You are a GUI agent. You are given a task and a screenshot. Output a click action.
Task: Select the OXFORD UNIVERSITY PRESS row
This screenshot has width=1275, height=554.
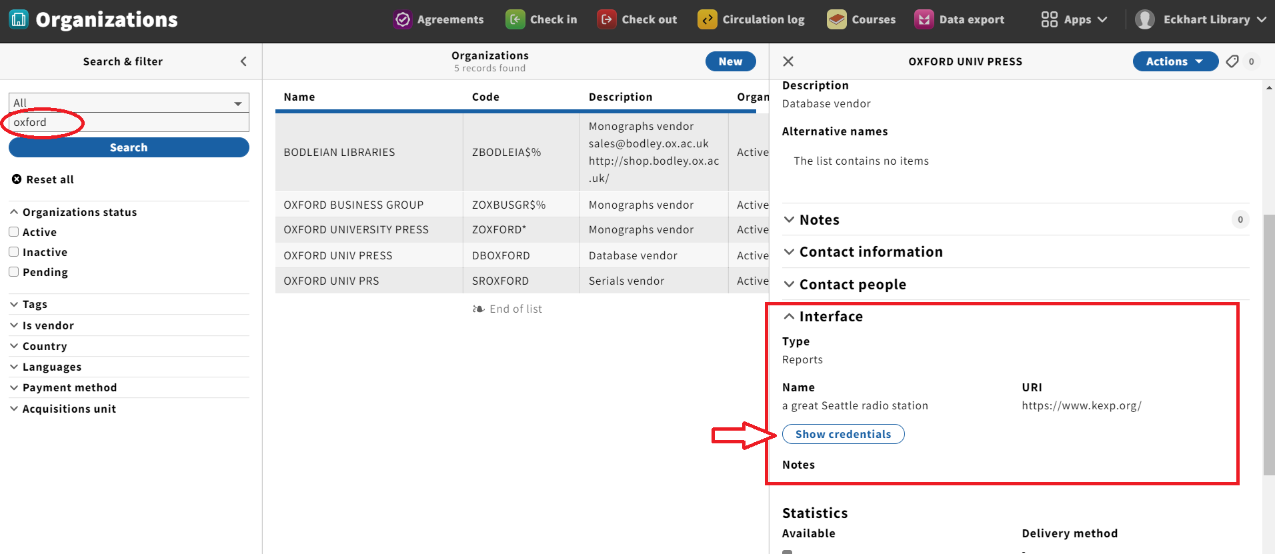522,229
